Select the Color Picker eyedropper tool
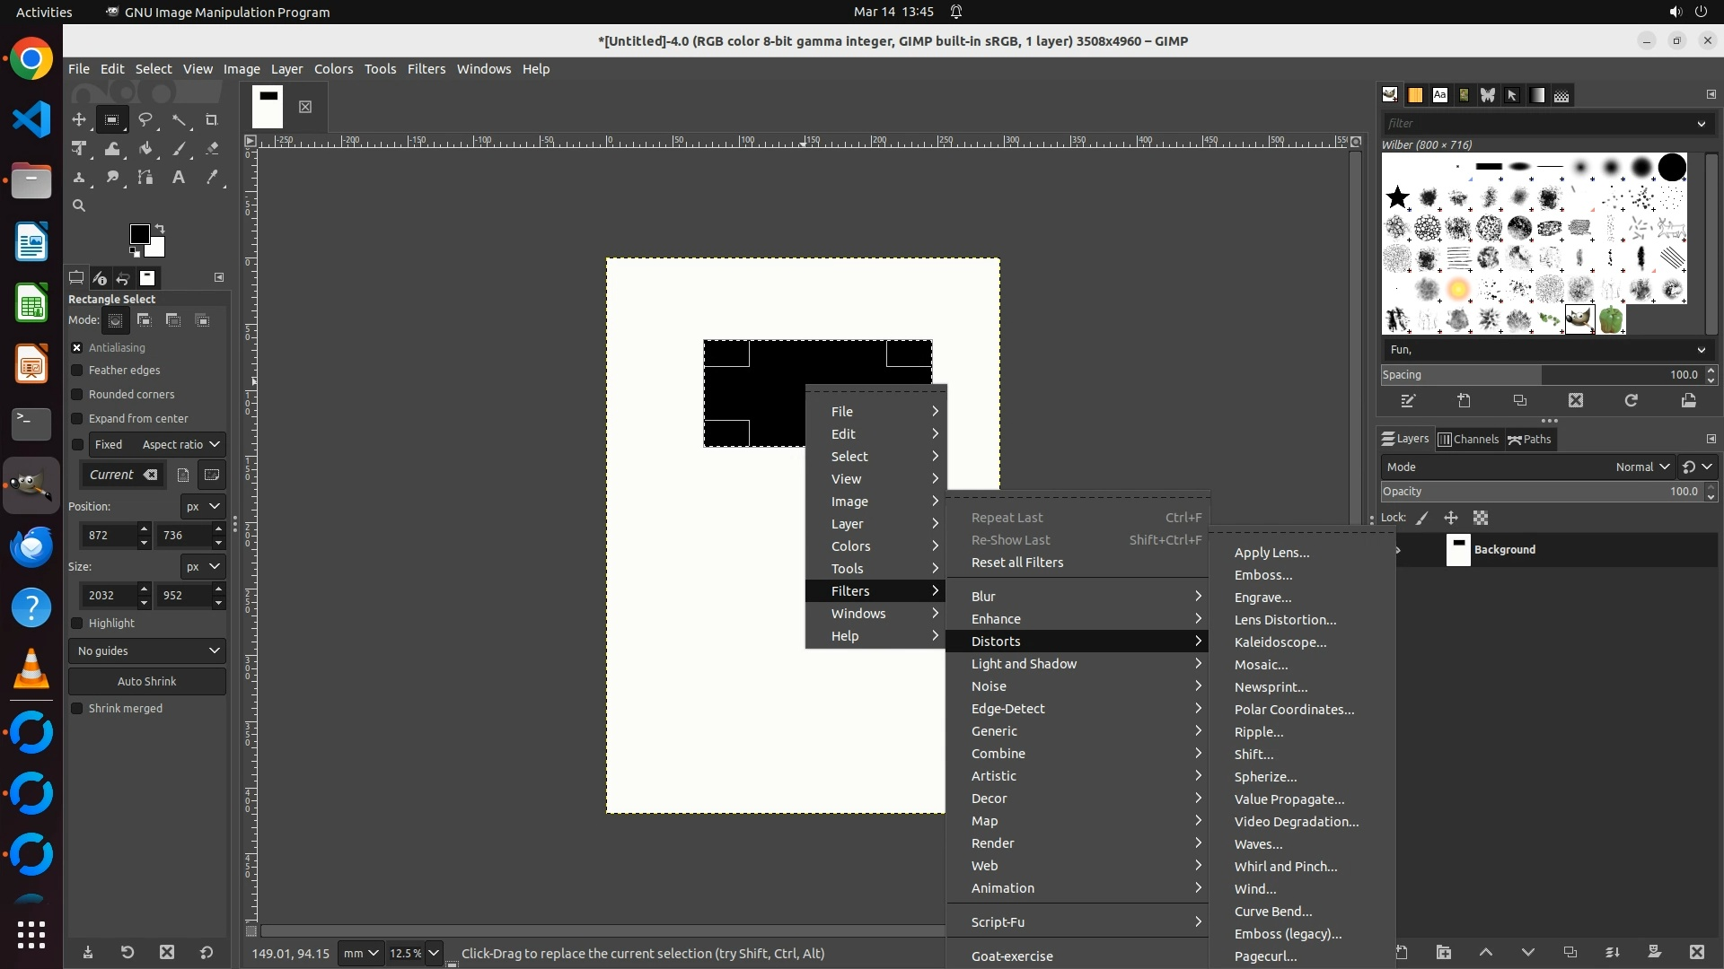Image resolution: width=1724 pixels, height=969 pixels. click(x=212, y=178)
